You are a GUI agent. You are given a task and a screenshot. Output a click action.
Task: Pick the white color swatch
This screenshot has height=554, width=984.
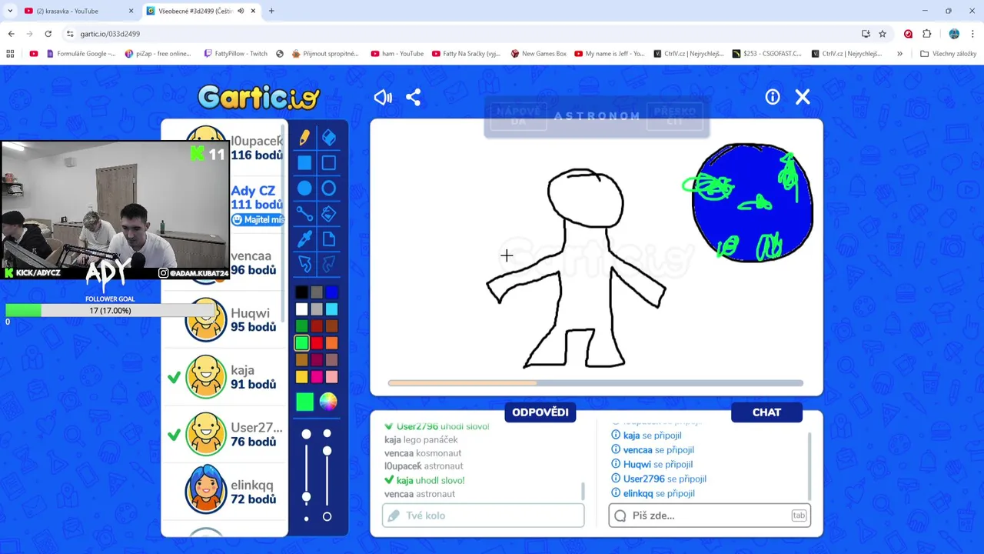pyautogui.click(x=301, y=309)
